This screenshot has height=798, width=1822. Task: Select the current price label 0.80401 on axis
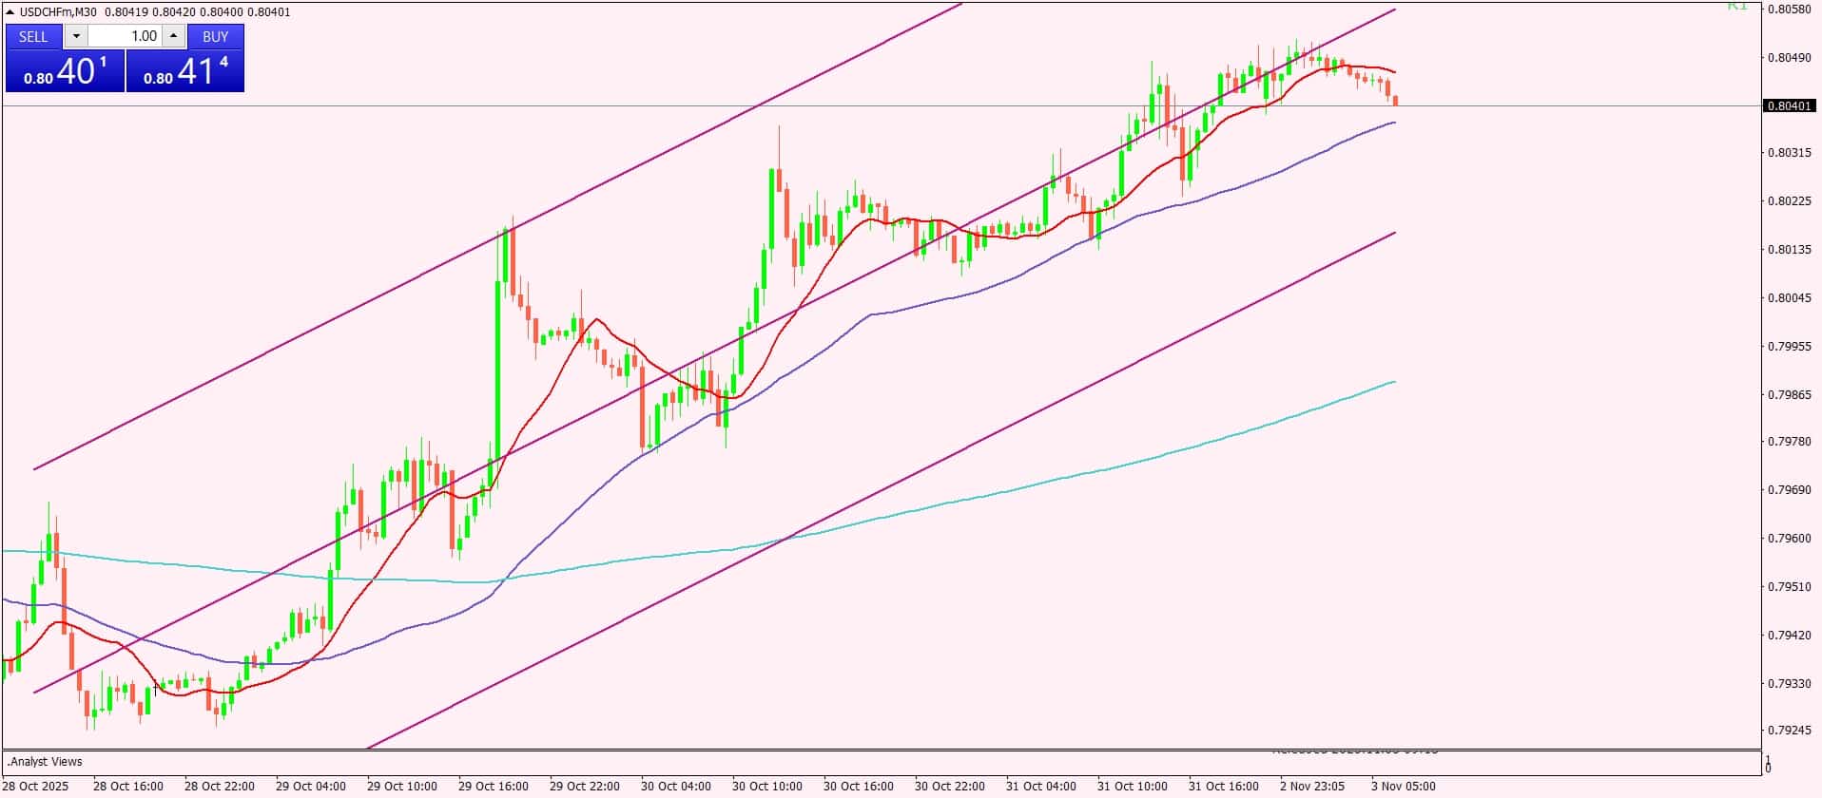1789,105
